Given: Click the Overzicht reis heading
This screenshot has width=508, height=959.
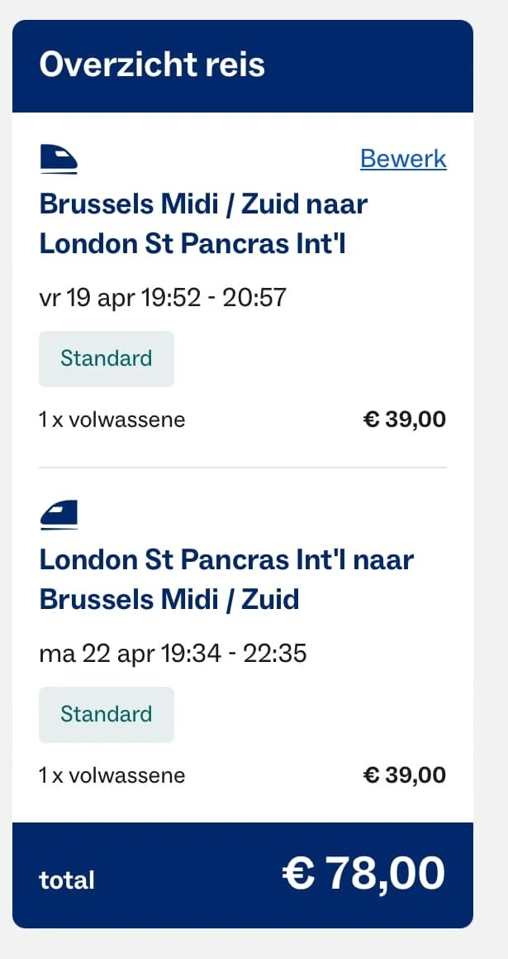Looking at the screenshot, I should (x=152, y=65).
